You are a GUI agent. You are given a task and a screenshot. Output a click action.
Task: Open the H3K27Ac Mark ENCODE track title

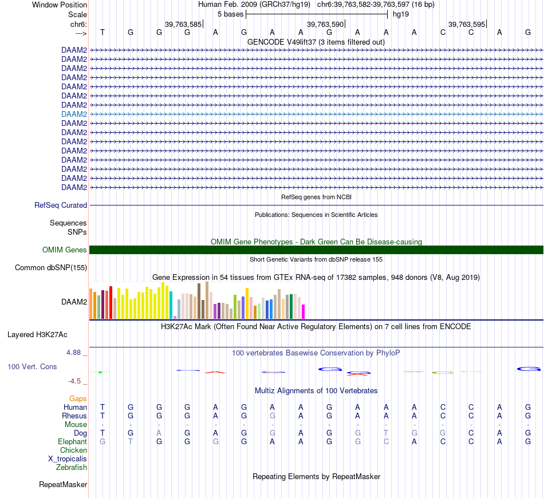point(316,327)
